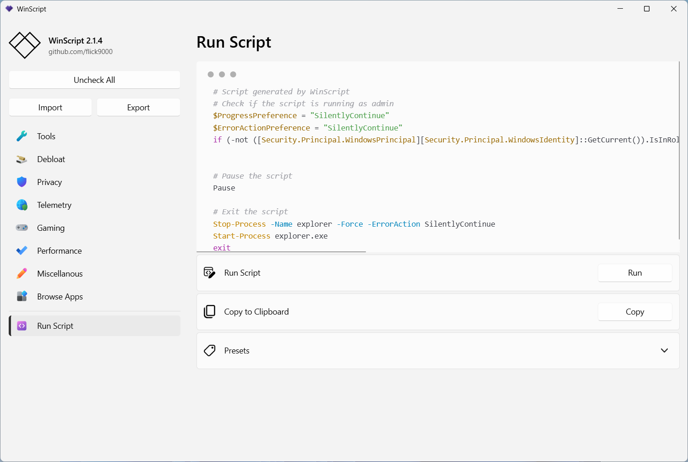Click the Presets tag icon

209,351
